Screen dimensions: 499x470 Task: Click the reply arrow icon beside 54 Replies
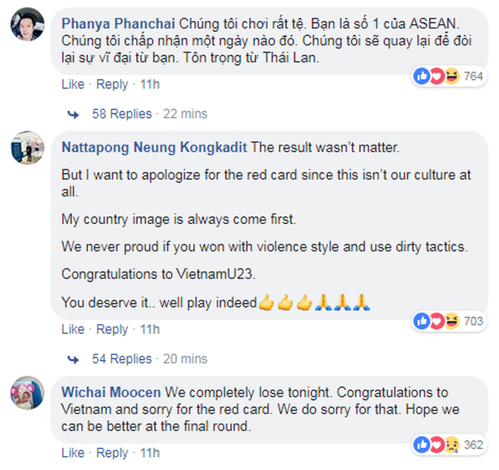(73, 359)
